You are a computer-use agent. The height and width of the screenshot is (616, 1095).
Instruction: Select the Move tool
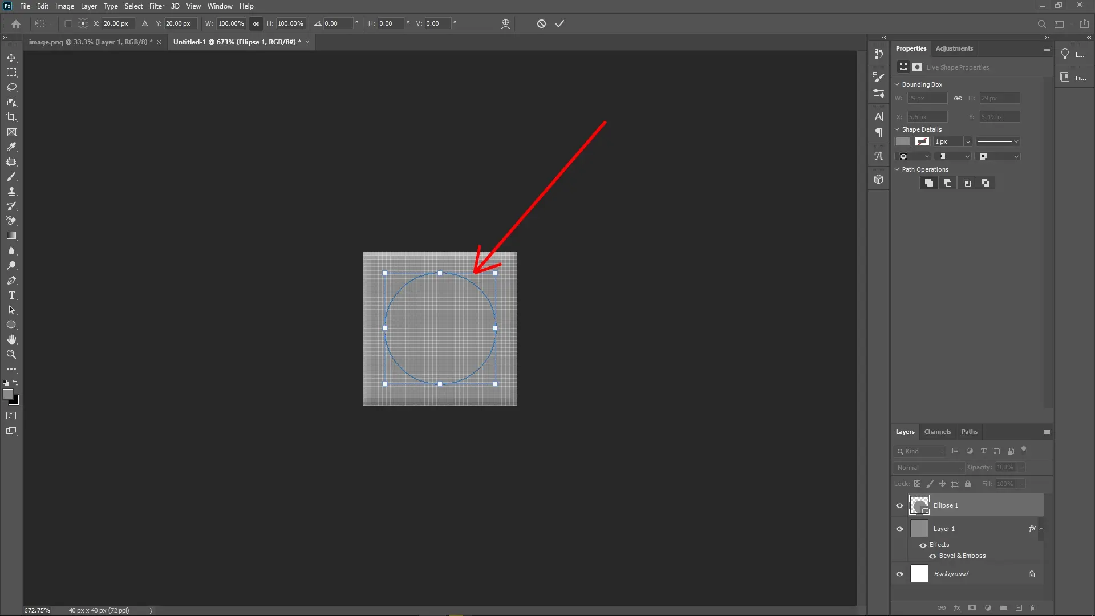coord(11,58)
